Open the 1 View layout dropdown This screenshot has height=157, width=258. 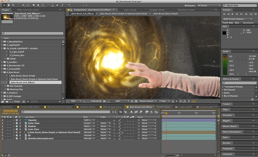click(x=164, y=101)
